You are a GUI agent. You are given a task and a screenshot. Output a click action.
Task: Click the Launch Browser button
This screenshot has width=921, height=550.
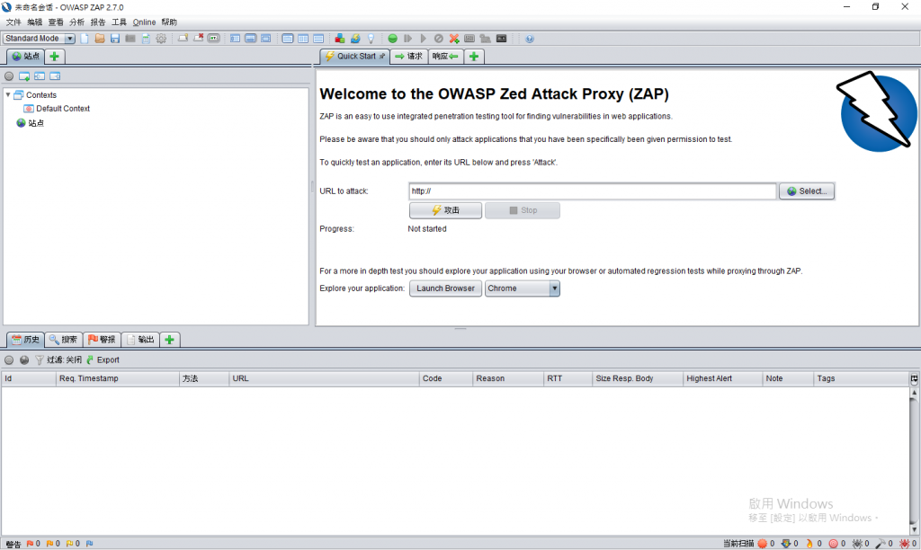pyautogui.click(x=446, y=288)
